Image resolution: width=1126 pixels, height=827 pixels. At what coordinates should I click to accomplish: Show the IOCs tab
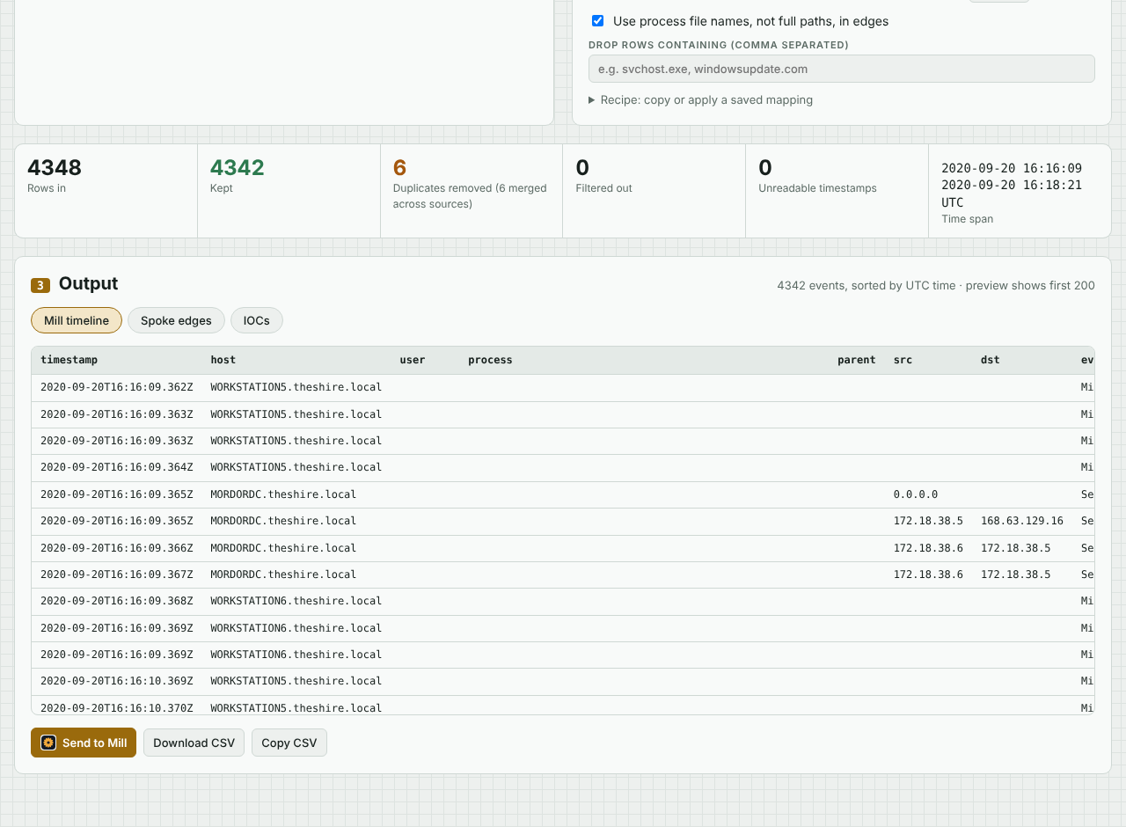coord(257,320)
